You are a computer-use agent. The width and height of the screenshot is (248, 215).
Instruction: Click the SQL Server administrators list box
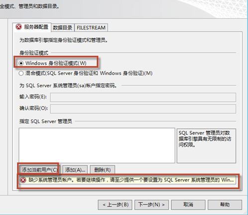click(x=97, y=145)
